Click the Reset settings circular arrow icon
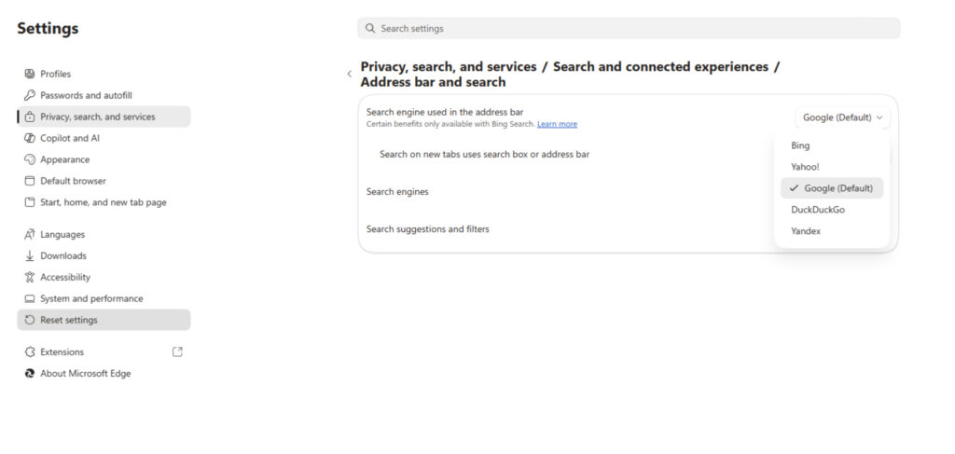The height and width of the screenshot is (454, 955). tap(29, 320)
